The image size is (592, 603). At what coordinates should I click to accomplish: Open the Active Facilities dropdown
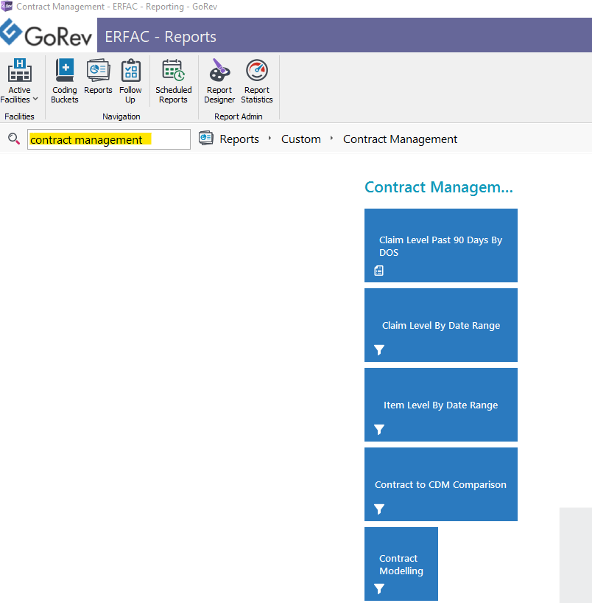(19, 81)
